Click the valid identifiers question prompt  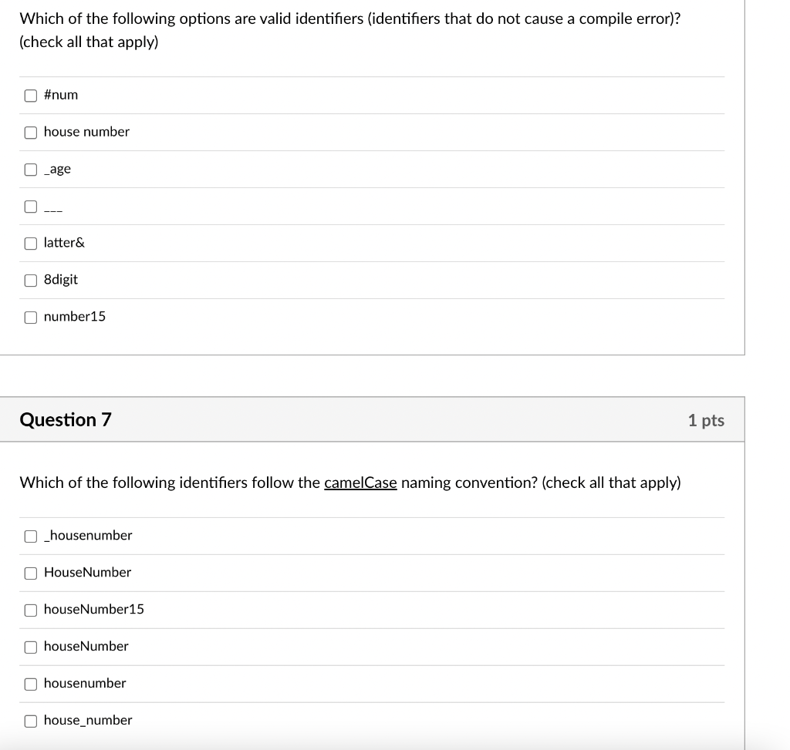(347, 18)
